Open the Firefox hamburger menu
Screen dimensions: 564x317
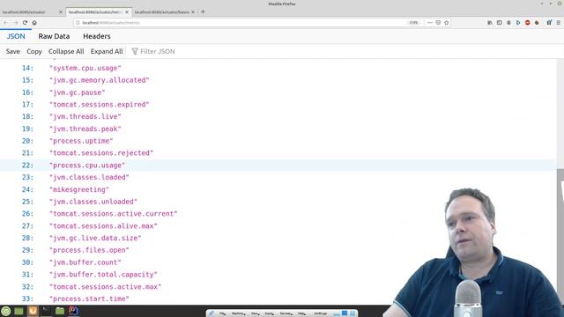click(558, 23)
